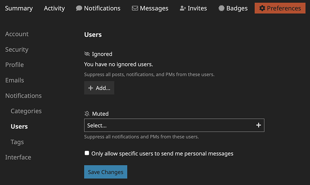Click the Save Changes button
This screenshot has height=185, width=310.
tap(106, 172)
